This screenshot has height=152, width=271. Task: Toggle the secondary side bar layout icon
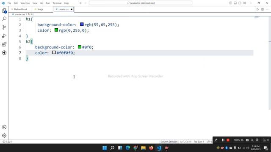point(240,3)
